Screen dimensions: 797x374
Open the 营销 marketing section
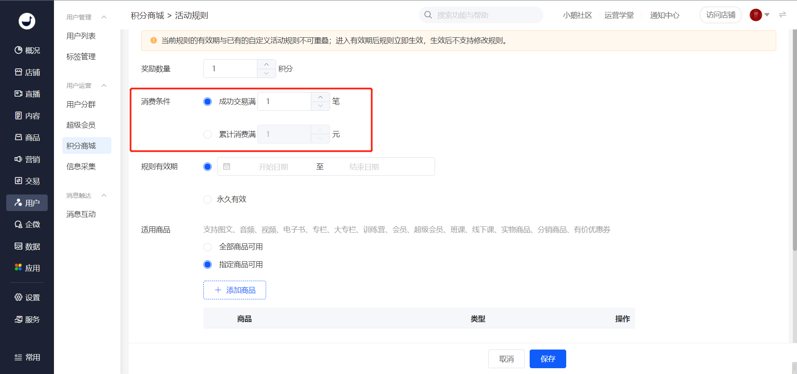point(27,160)
